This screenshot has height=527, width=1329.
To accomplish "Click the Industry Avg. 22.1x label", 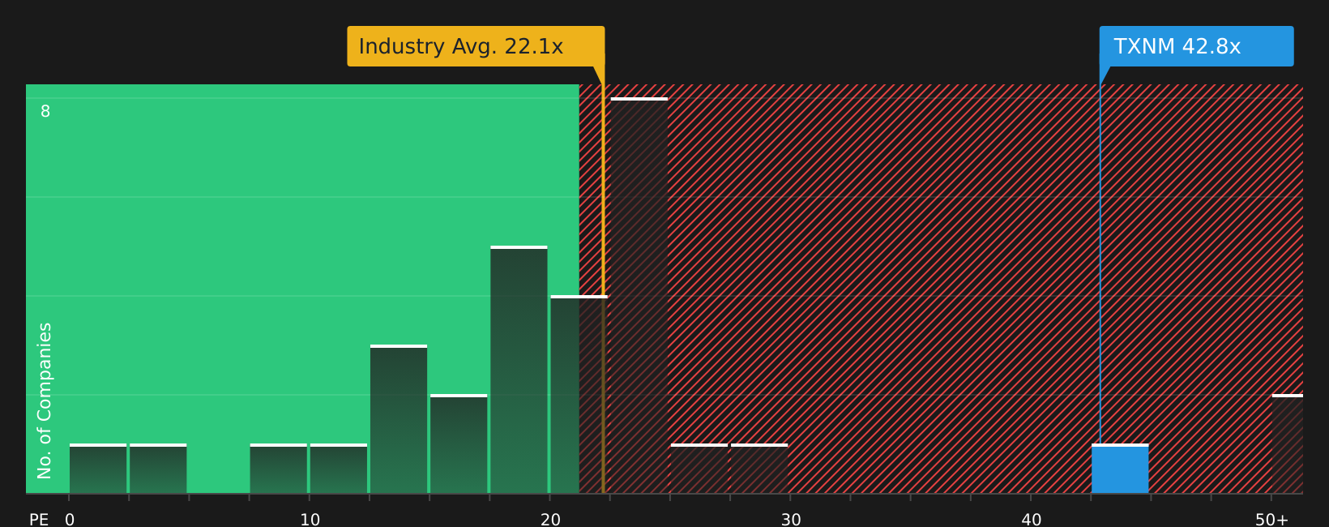I will 476,46.
